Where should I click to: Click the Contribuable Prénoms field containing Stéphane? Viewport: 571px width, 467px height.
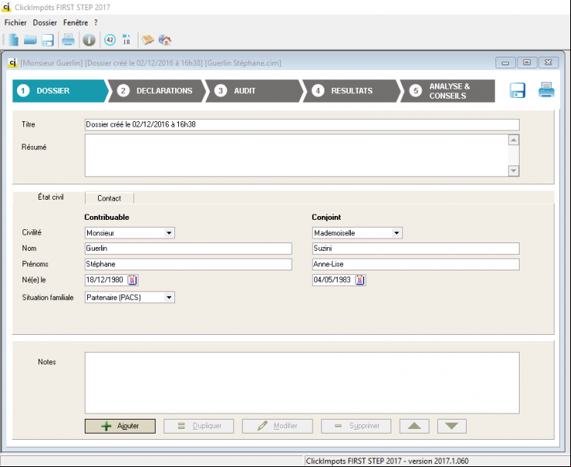click(x=188, y=264)
